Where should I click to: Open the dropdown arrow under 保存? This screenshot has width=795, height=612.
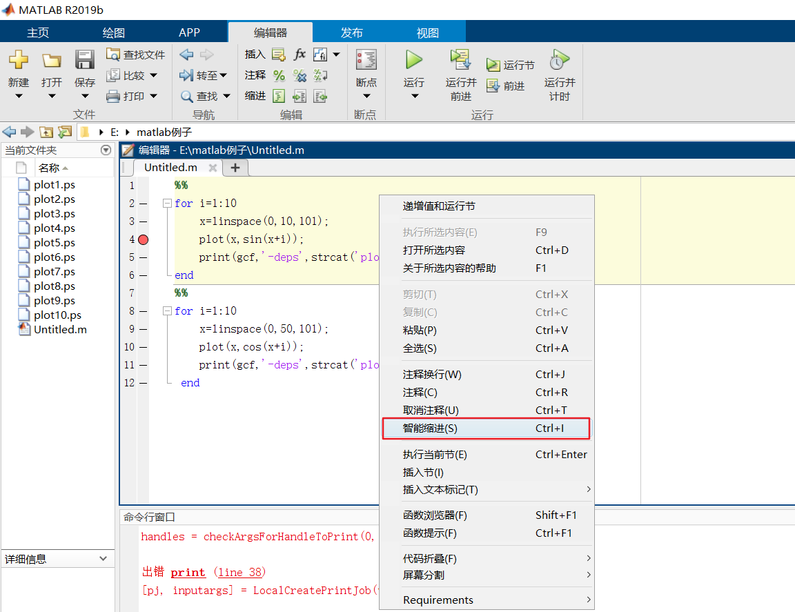click(85, 96)
